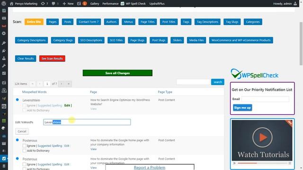This screenshot has height=170, width=303.
Task: Scan SEO Descriptions
Action: tap(91, 40)
